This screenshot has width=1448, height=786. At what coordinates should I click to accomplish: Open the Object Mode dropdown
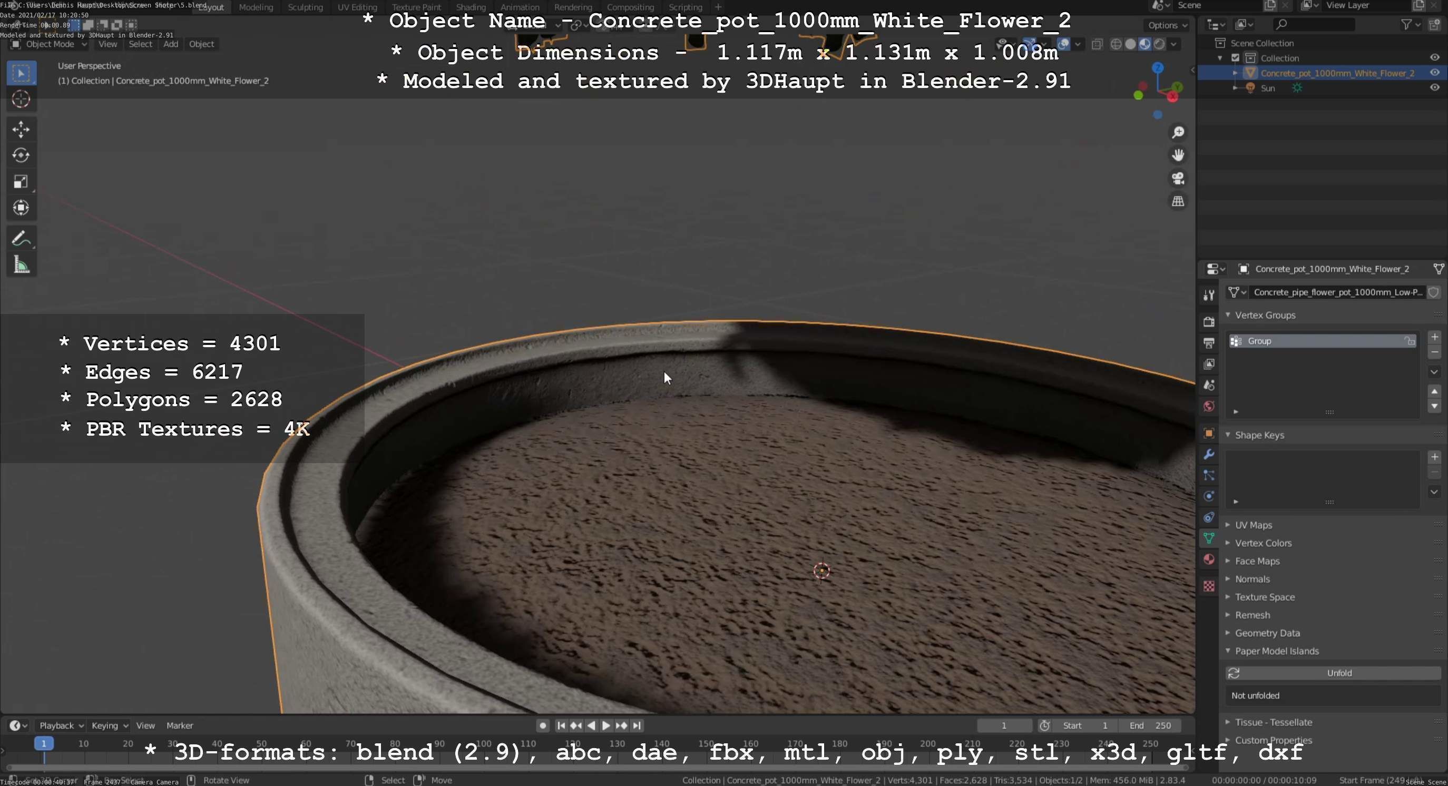(x=50, y=44)
